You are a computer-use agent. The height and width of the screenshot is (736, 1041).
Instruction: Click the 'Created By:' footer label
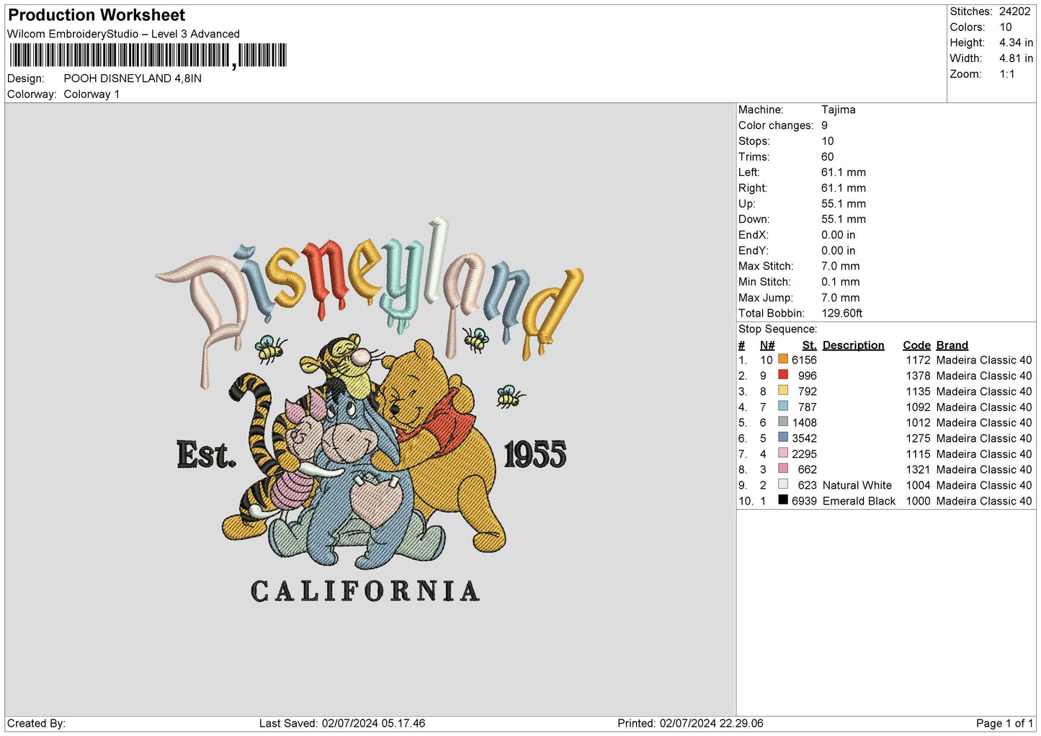[x=36, y=724]
